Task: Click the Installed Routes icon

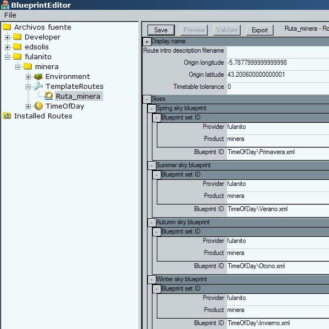Action: point(7,116)
